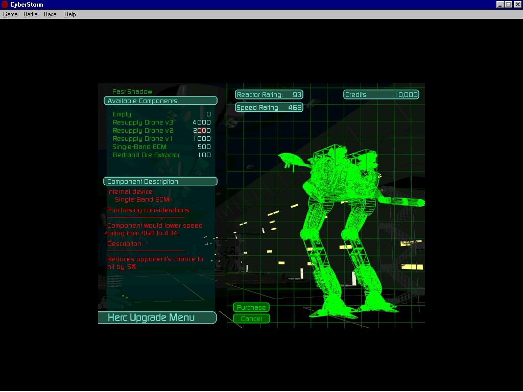Choose Resupply Drone v2 component

point(143,131)
